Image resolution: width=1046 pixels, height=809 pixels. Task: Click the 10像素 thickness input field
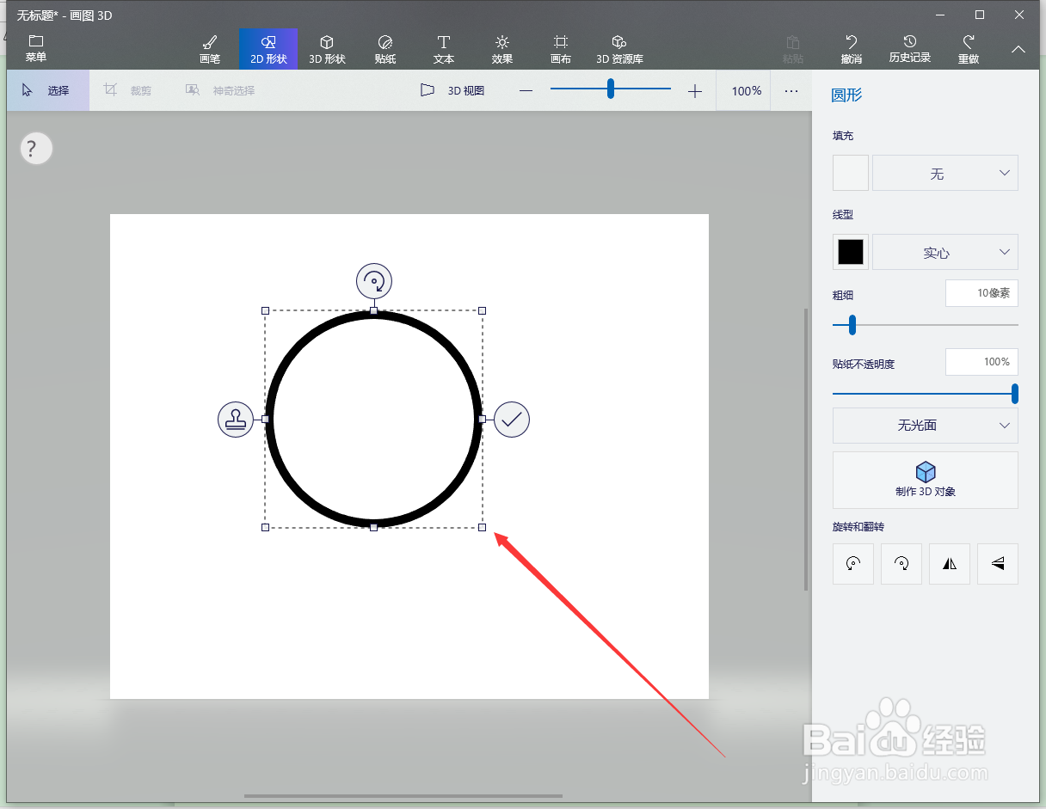coord(981,293)
